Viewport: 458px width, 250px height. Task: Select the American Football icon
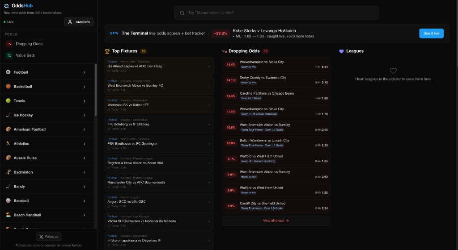pyautogui.click(x=8, y=129)
